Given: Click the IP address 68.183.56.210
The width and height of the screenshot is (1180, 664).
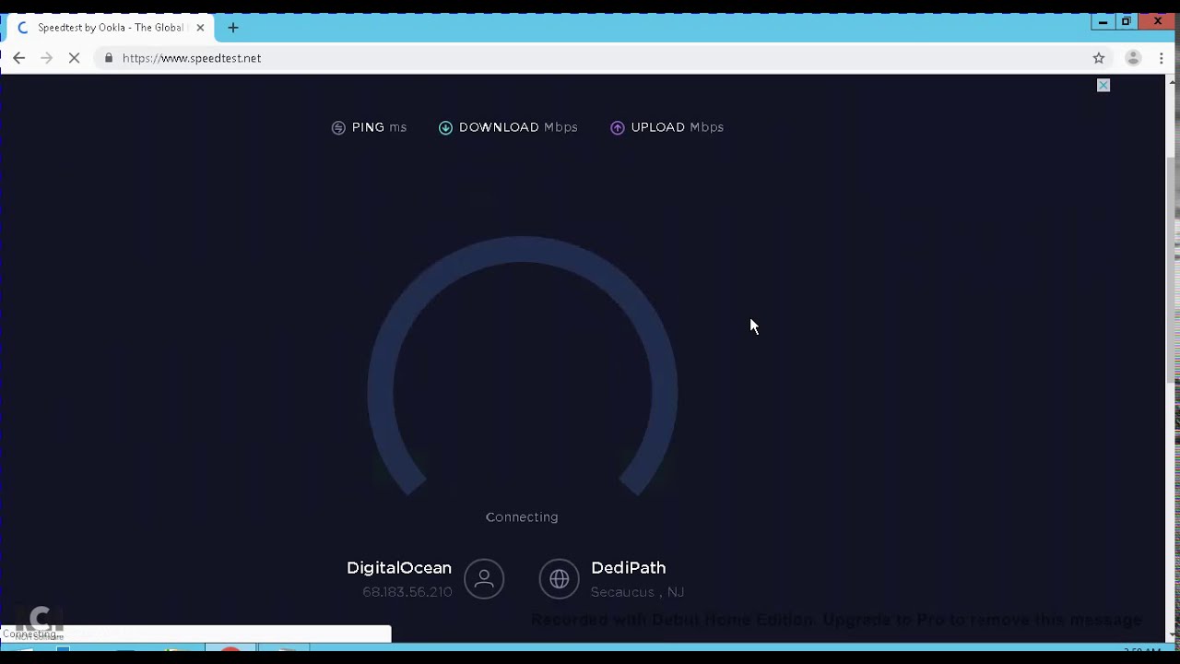Looking at the screenshot, I should pyautogui.click(x=407, y=592).
